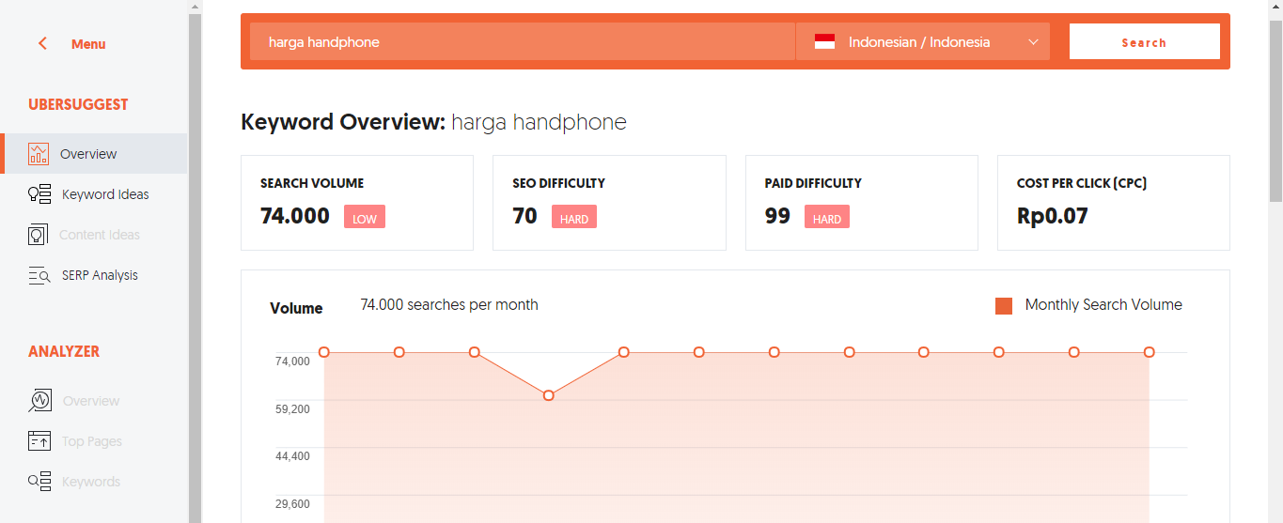
Task: Click the SEO DIFFICULTY card label
Action: pos(558,183)
